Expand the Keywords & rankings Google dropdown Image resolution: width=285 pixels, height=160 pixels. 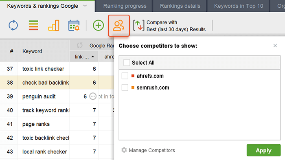85,6
